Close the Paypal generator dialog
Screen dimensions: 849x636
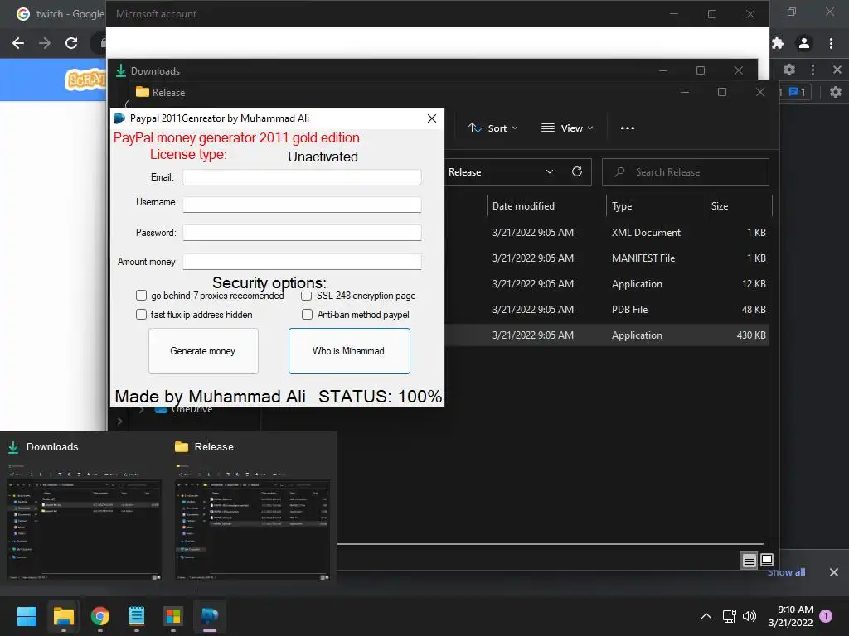431,118
